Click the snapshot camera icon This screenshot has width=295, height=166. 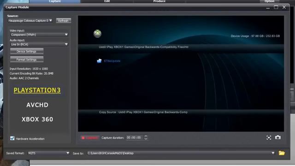[277, 137]
